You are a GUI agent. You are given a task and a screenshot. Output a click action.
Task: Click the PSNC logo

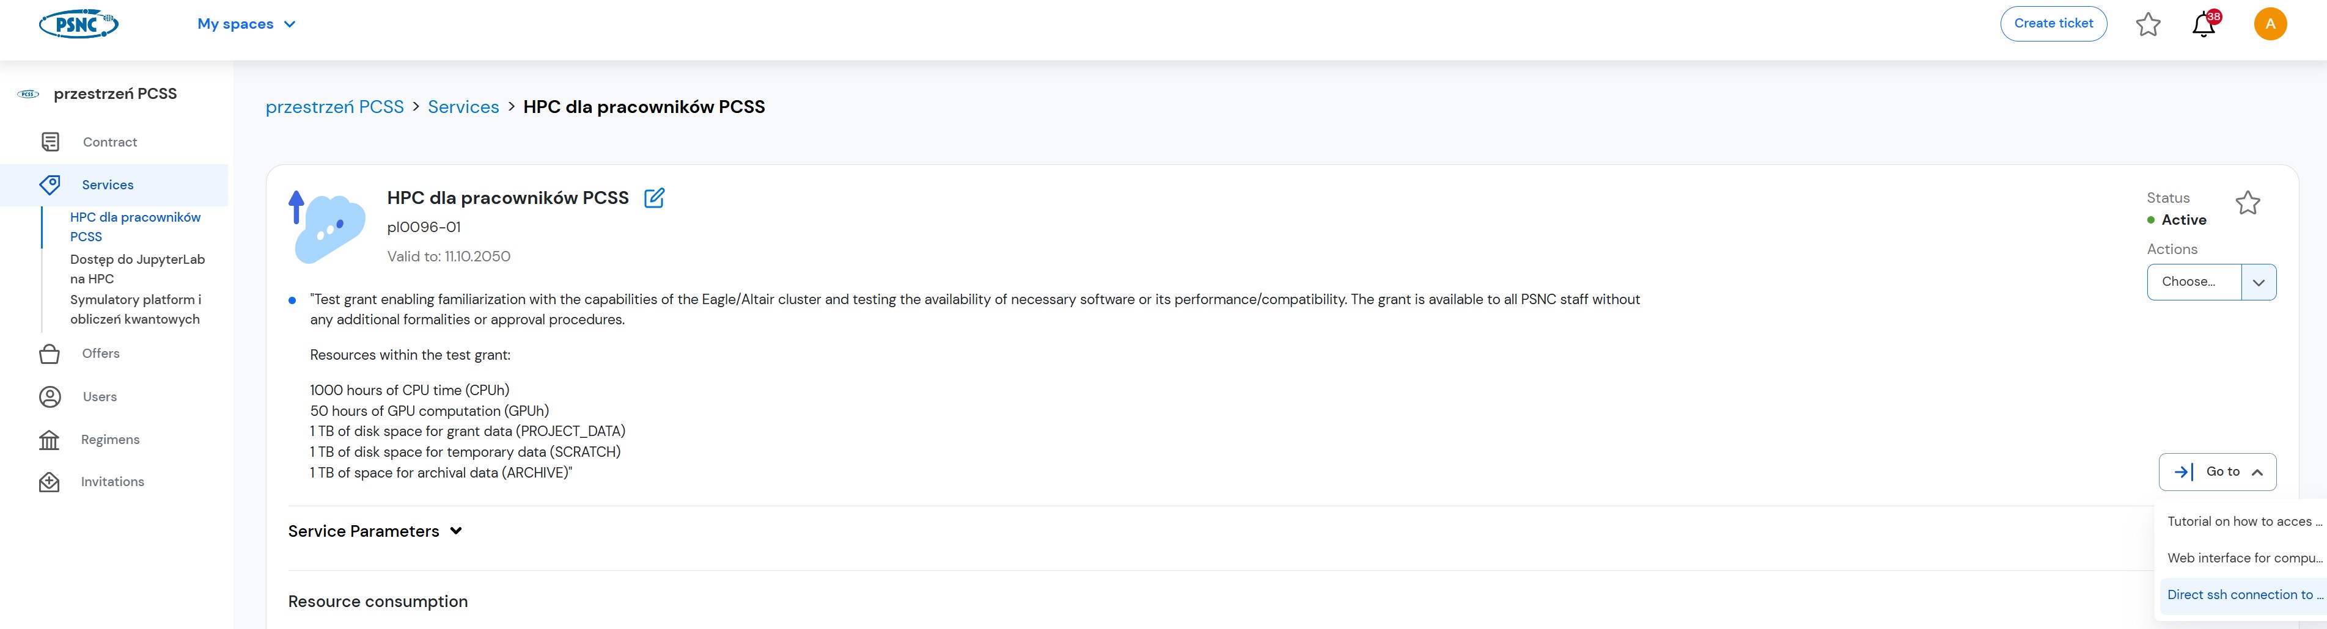(79, 24)
